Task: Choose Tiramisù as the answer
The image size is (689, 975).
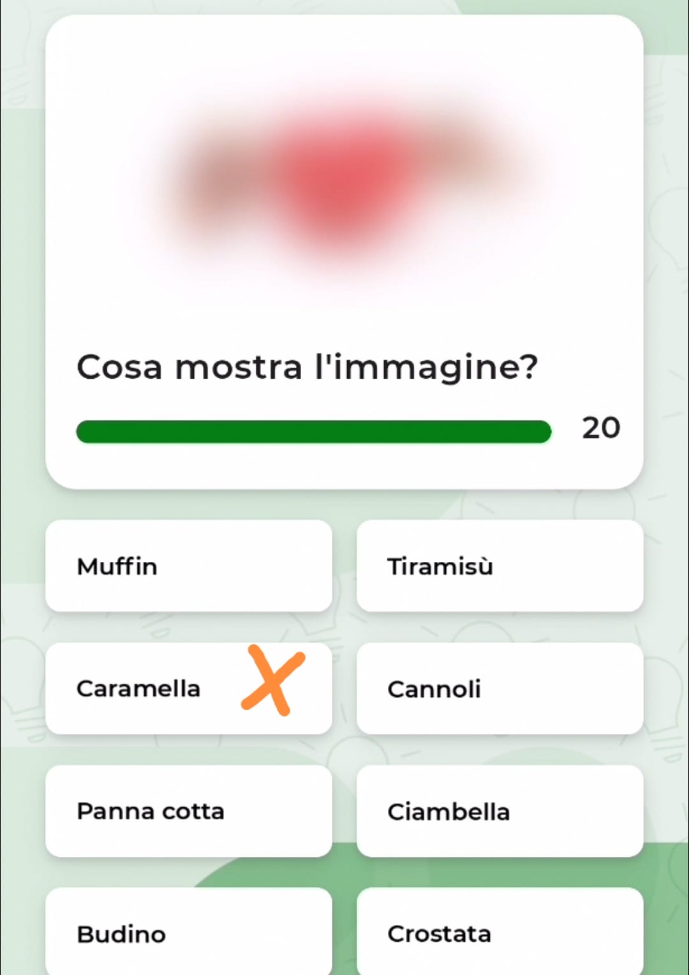Action: tap(500, 566)
